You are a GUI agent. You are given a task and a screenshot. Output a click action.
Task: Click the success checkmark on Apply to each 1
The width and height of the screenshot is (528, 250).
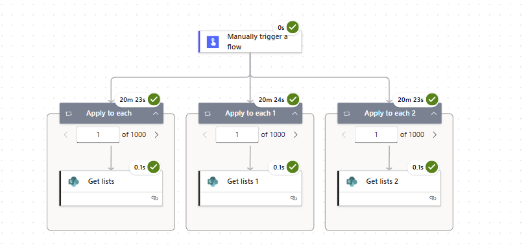[x=293, y=99]
